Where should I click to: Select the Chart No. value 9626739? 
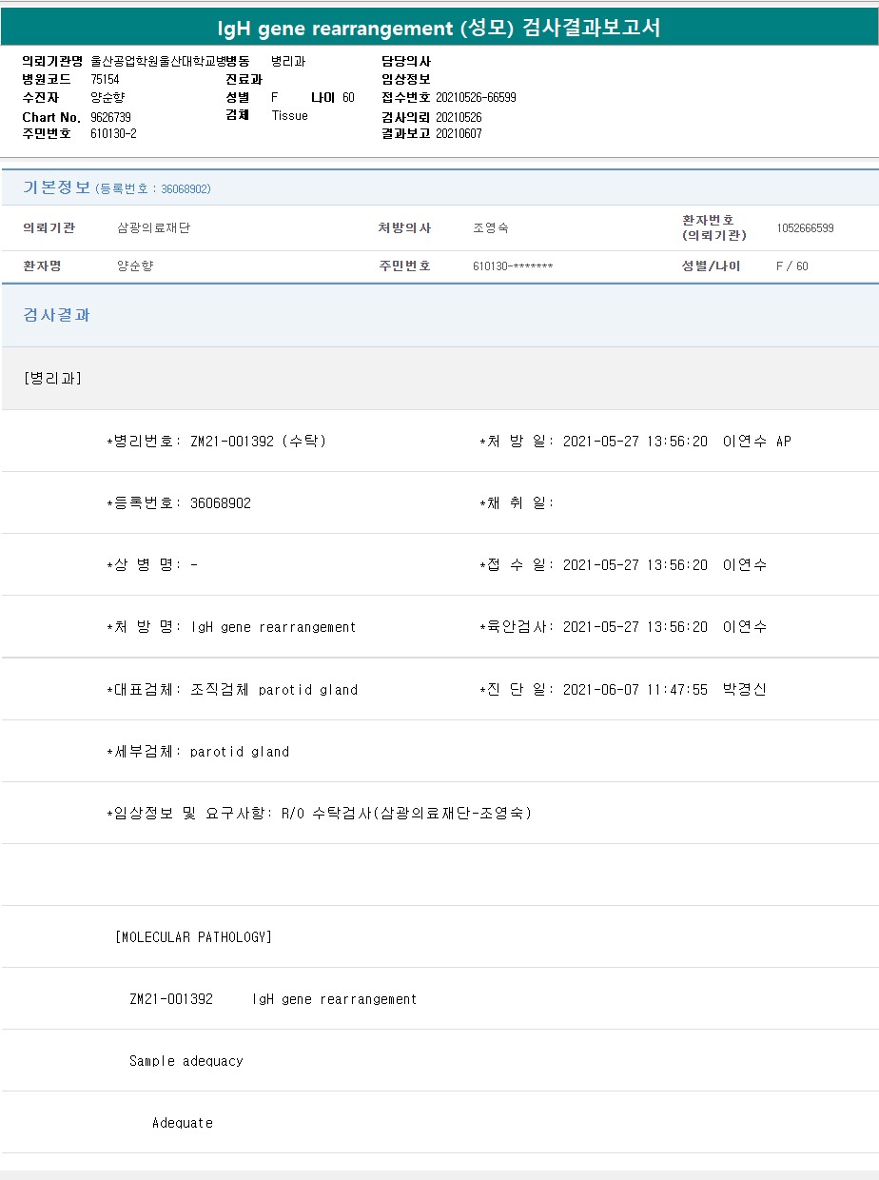click(x=110, y=117)
